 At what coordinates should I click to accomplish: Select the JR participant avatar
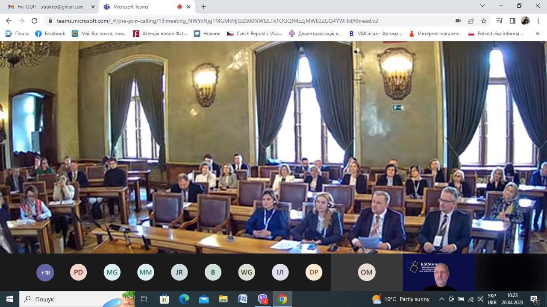179,272
